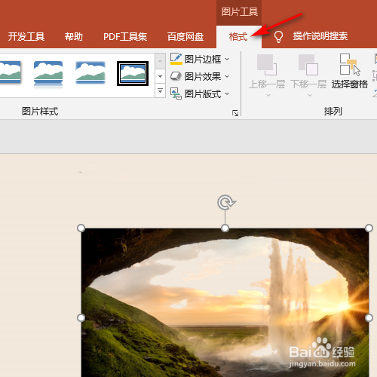Apply the soft edge rectangle picture style
Image resolution: width=377 pixels, height=377 pixels.
[x=90, y=72]
